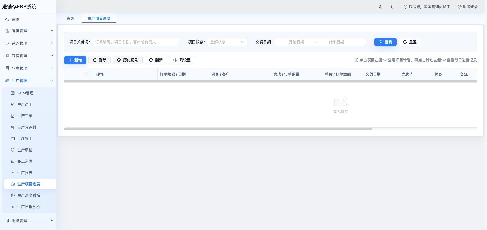Click the BOM管理 list icon
The width and height of the screenshot is (487, 230).
pyautogui.click(x=13, y=93)
